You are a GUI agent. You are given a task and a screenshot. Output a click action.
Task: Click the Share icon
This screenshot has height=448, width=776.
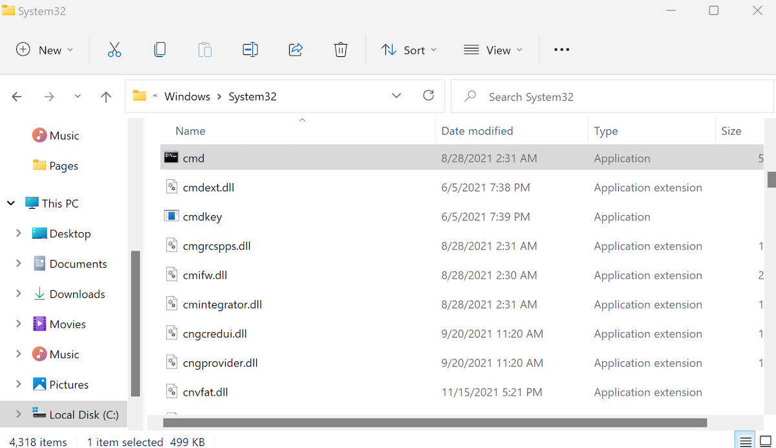point(296,49)
